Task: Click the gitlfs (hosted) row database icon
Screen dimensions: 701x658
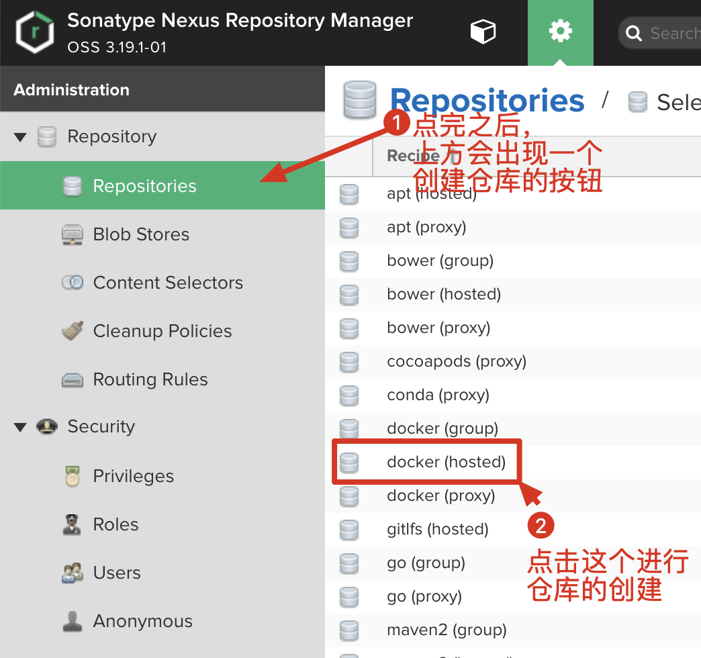Action: click(349, 530)
